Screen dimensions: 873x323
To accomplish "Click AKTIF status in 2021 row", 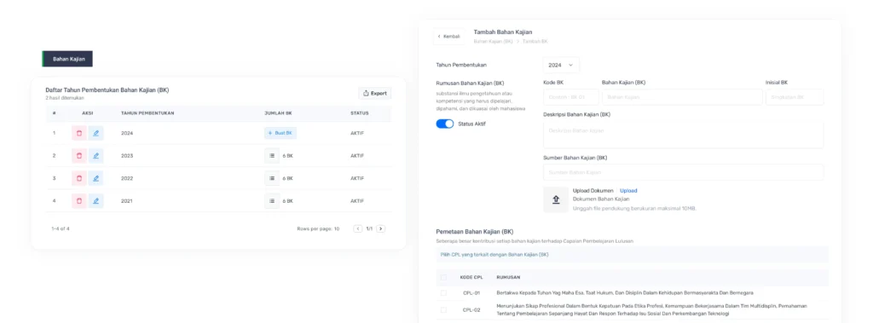I will [357, 200].
